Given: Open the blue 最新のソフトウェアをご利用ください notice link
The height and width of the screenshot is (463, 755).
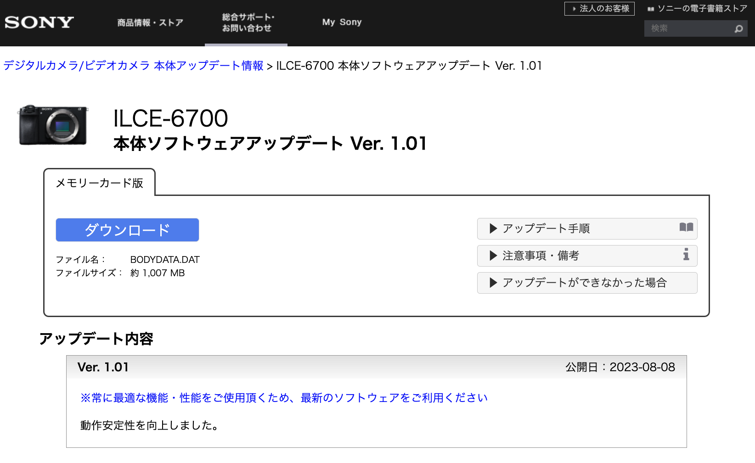Looking at the screenshot, I should [x=284, y=398].
